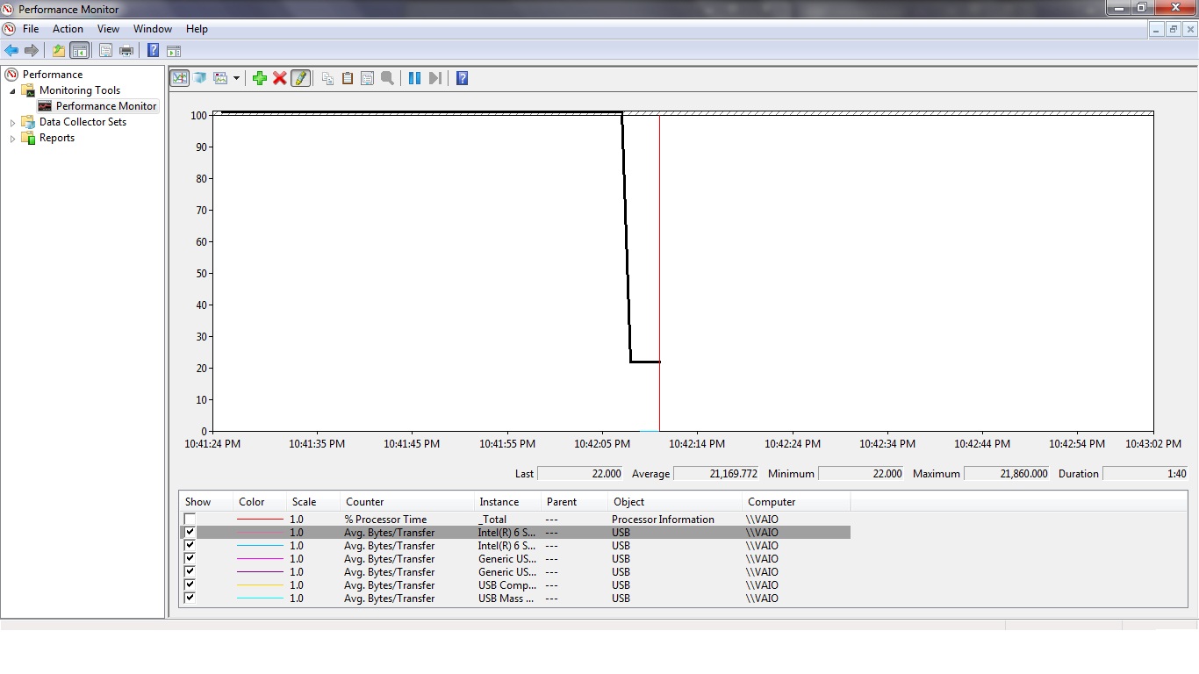The width and height of the screenshot is (1199, 674).
Task: Click the View Log Data cube icon
Action: 200,78
